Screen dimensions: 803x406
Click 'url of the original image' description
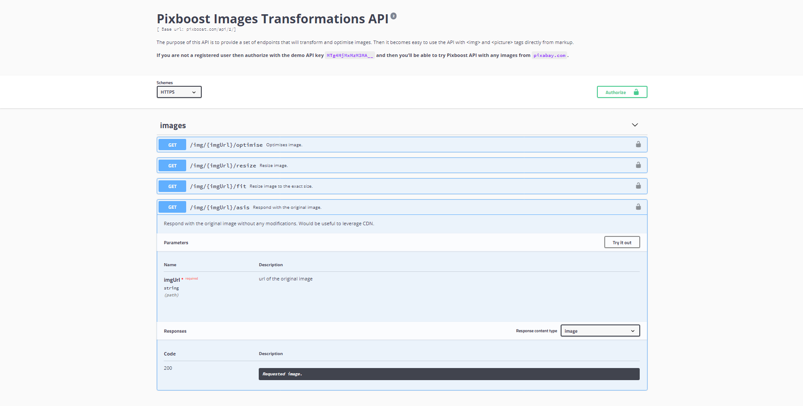pos(286,279)
